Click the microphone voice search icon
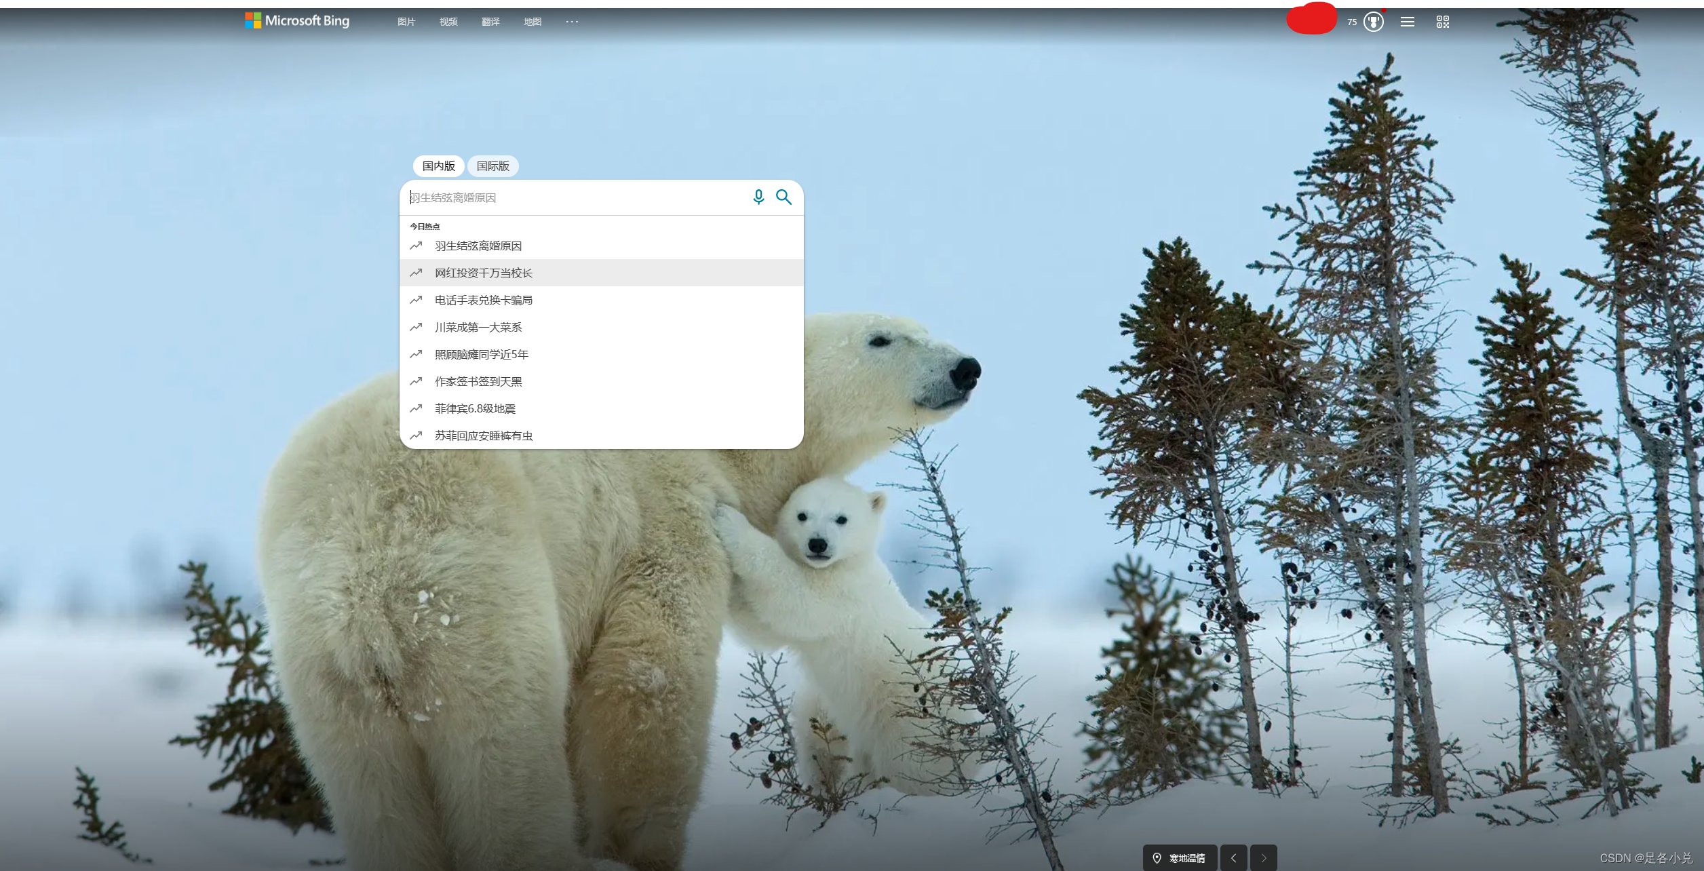 point(758,197)
